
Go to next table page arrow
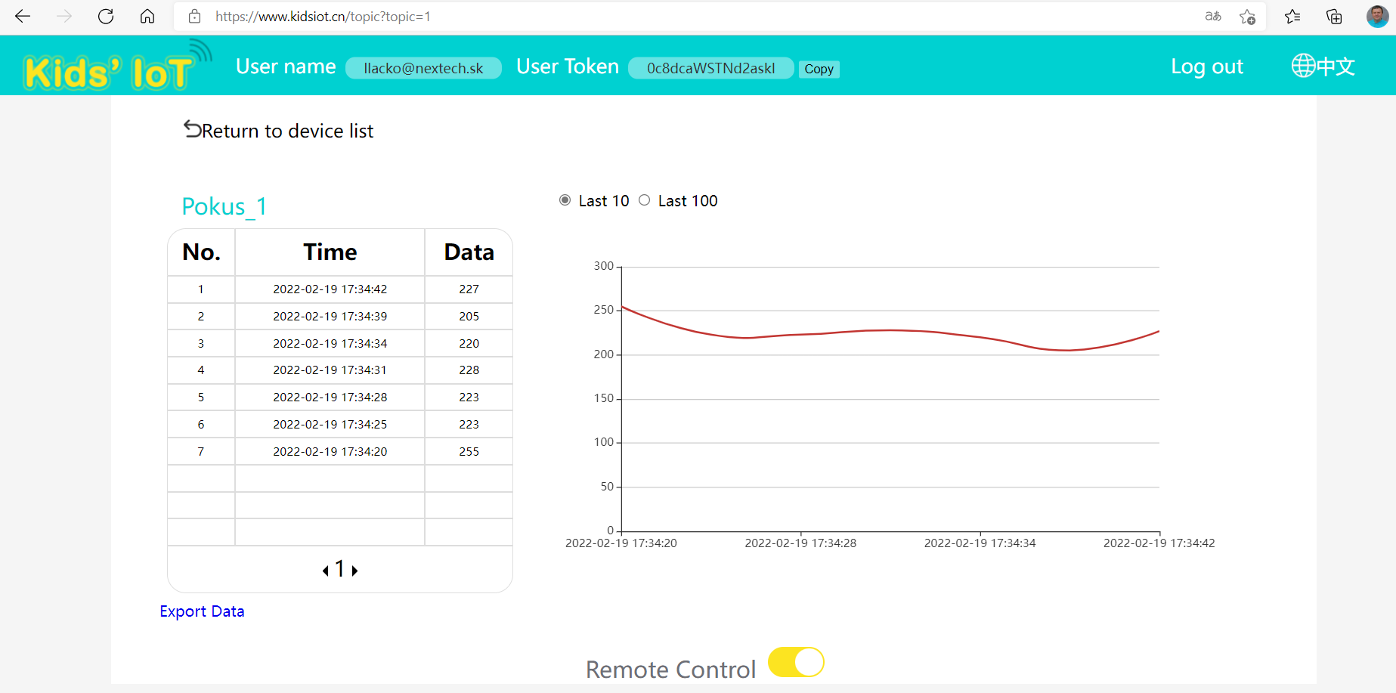354,571
